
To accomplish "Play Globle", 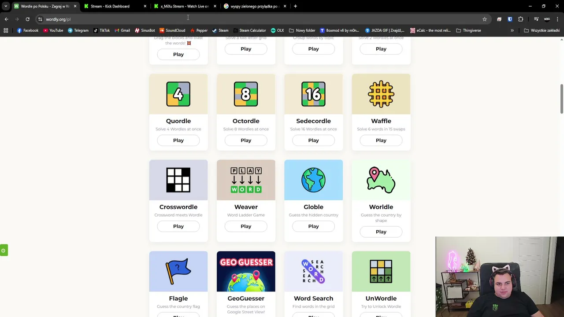I will click(x=313, y=226).
